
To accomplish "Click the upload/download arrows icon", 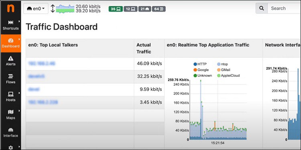I will point(53,9).
